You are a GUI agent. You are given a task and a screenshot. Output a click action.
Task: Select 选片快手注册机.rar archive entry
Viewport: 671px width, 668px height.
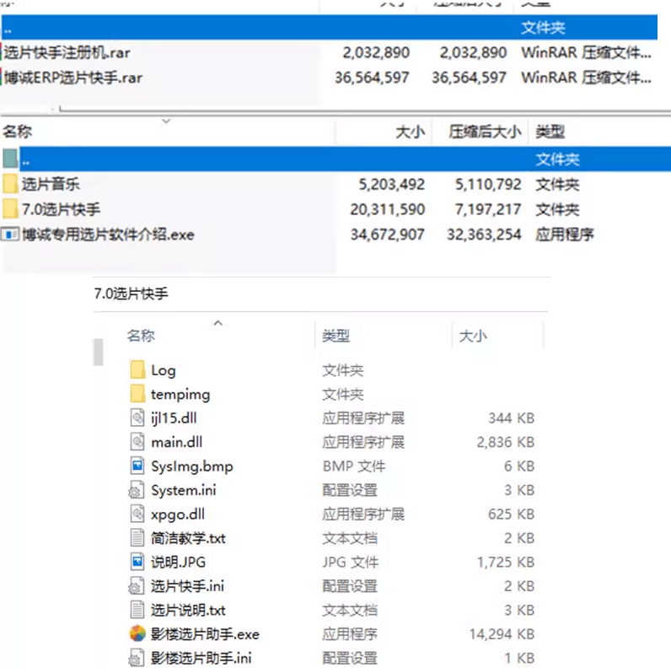[x=67, y=52]
